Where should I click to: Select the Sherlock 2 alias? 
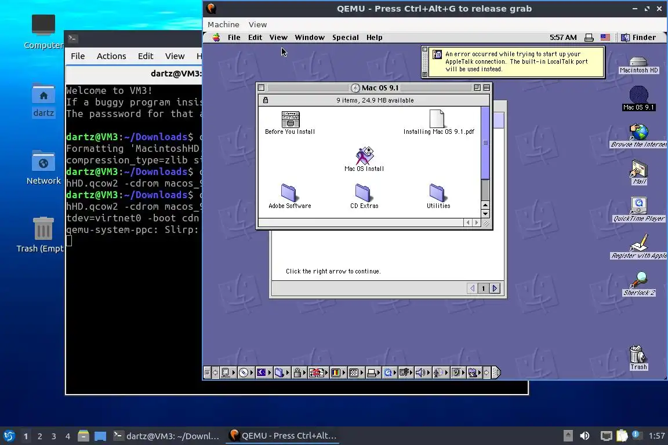point(638,283)
